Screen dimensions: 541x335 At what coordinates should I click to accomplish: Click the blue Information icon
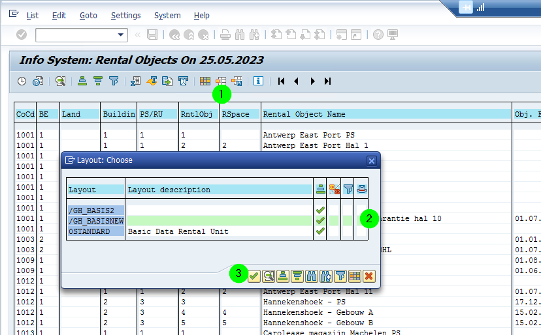(258, 81)
